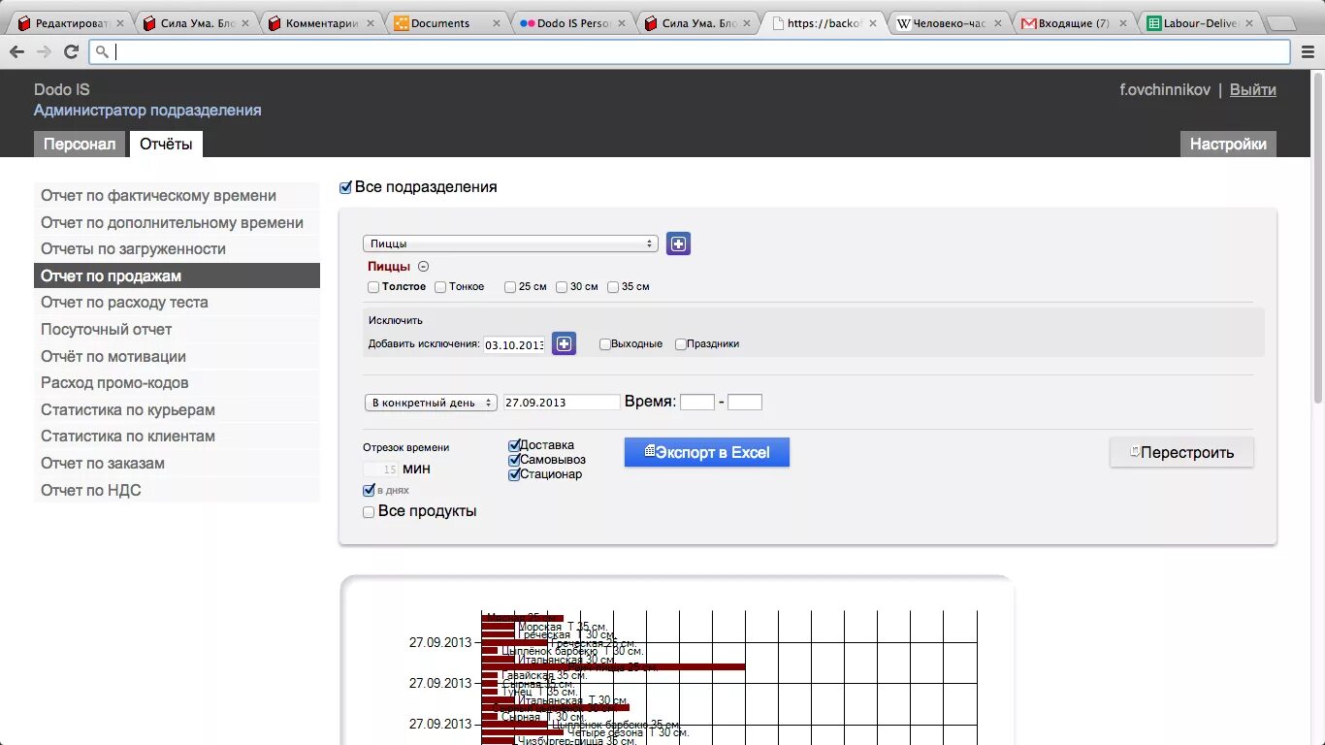
Task: Switch to Человеко-час Wikipedia browser tab
Action: (x=949, y=23)
